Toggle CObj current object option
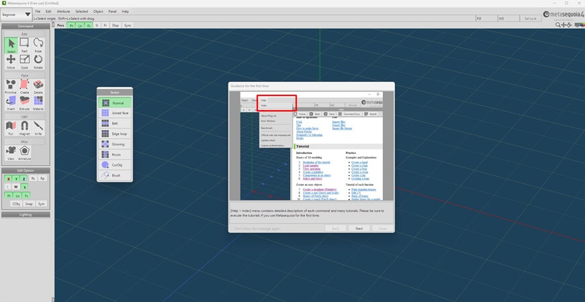Screen dimensions: 585x302 16,204
